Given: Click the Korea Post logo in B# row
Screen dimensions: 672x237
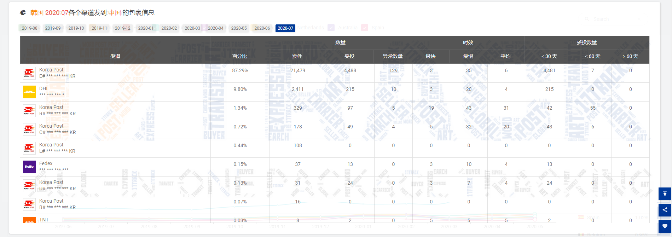Looking at the screenshot, I should click(x=29, y=204).
